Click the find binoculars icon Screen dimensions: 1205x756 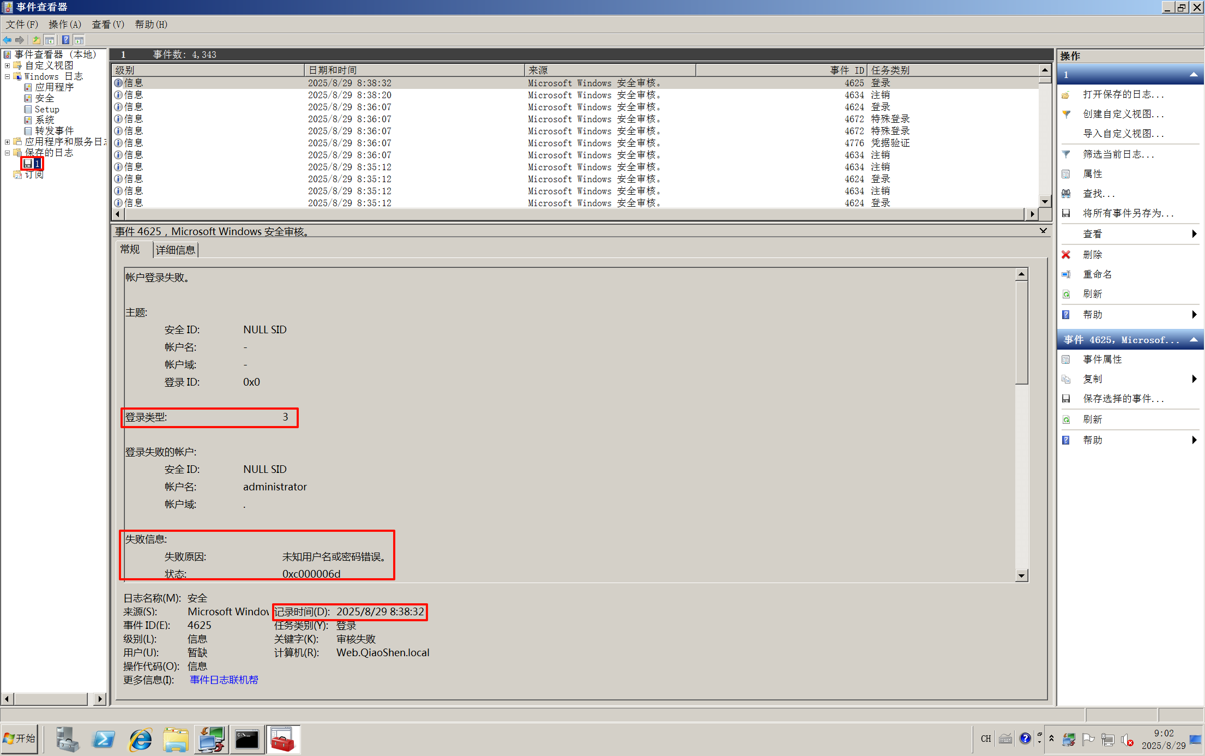(x=1066, y=194)
